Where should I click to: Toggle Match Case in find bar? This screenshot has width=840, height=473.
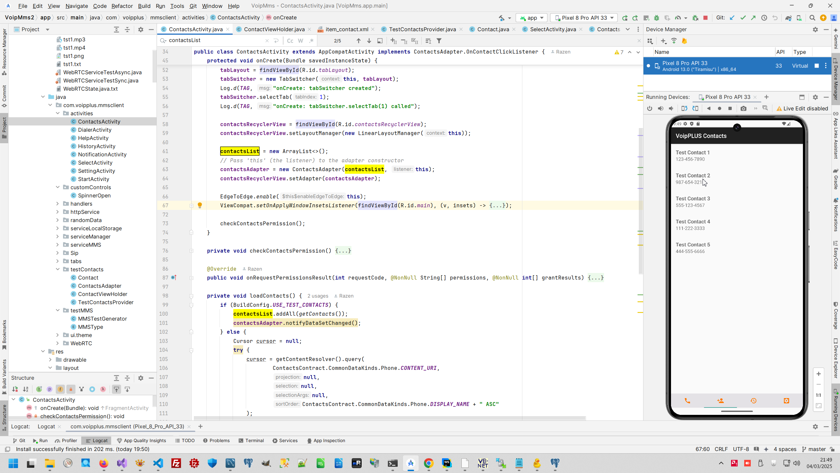[290, 41]
